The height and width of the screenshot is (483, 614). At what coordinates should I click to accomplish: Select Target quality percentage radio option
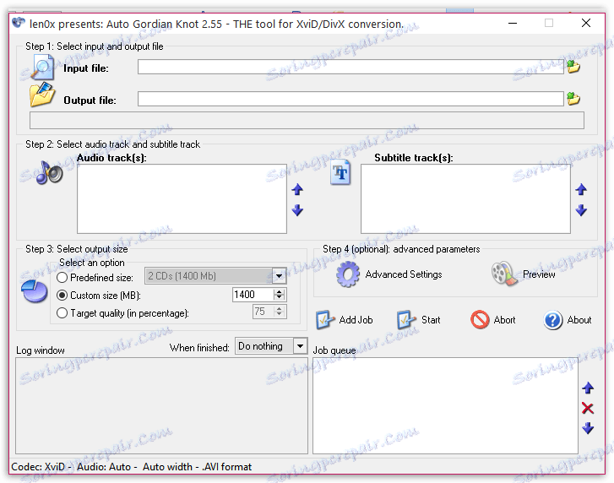point(62,312)
